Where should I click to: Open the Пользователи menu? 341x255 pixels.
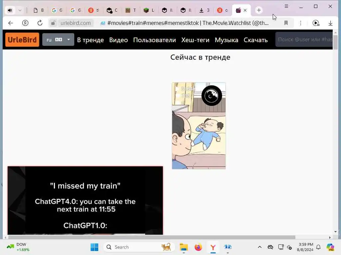[155, 40]
